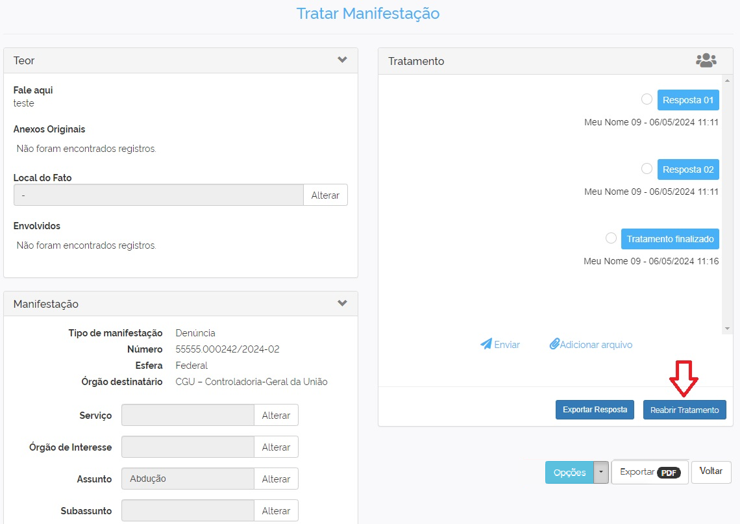740x524 pixels.
Task: Click the paperclip Adicionar arquivo icon
Action: [x=554, y=344]
